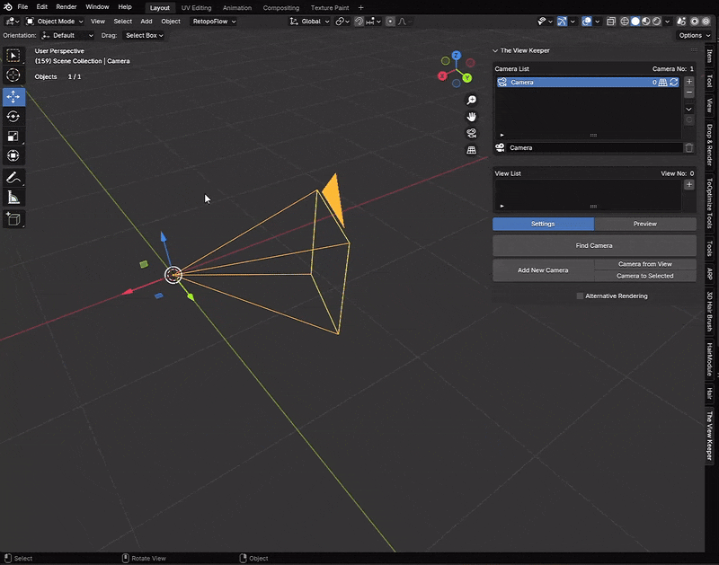Select the 3D Cursor tool
Viewport: 719px width, 565px height.
(x=13, y=75)
